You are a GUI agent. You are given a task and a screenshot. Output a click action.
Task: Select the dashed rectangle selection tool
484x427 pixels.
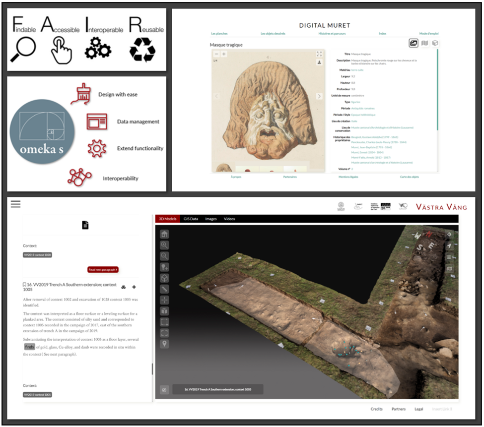click(164, 322)
